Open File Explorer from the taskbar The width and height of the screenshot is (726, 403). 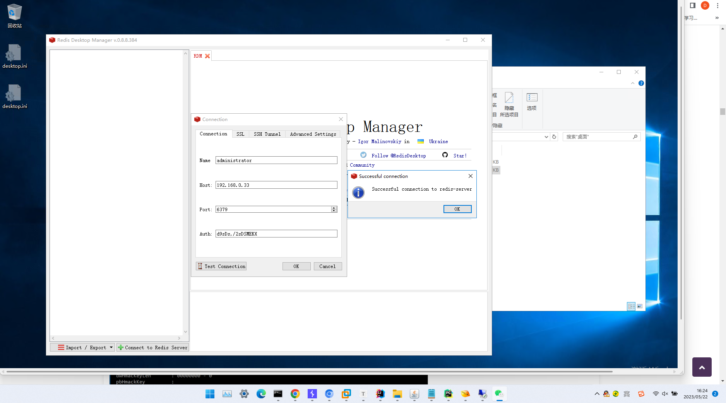[x=397, y=394]
